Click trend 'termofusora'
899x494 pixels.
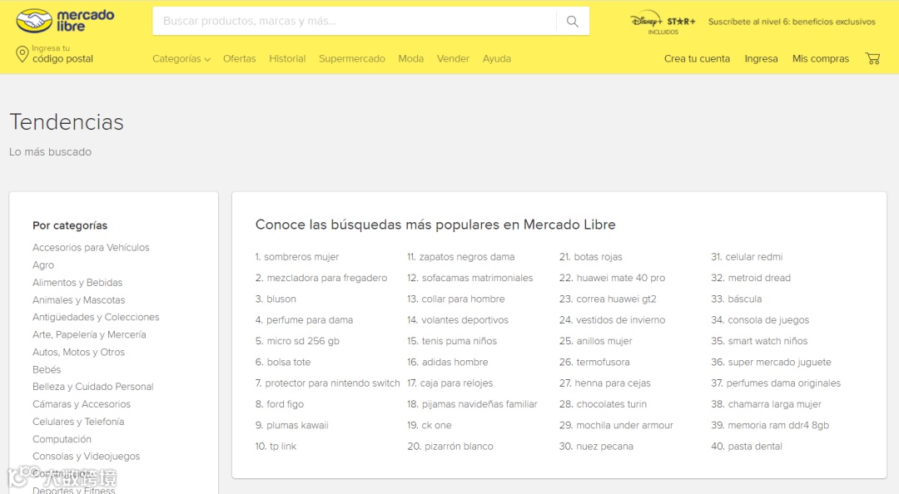click(603, 363)
